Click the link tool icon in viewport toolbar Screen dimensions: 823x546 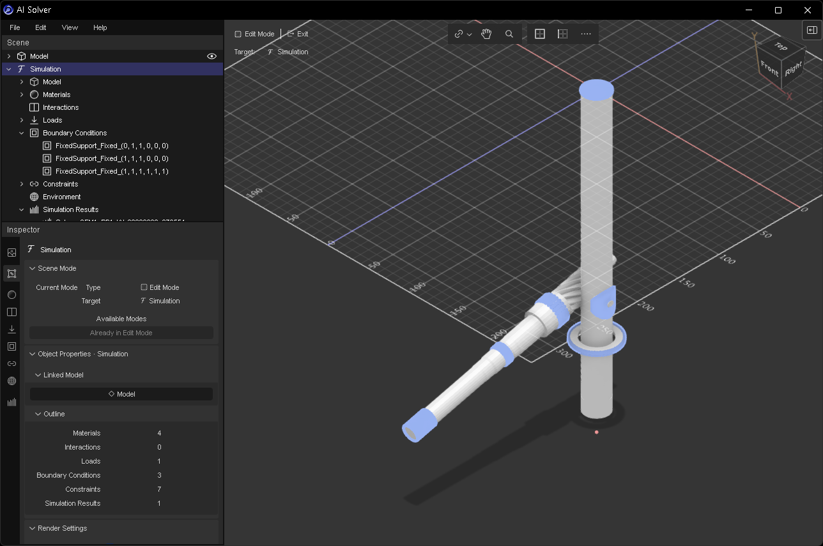pyautogui.click(x=459, y=34)
